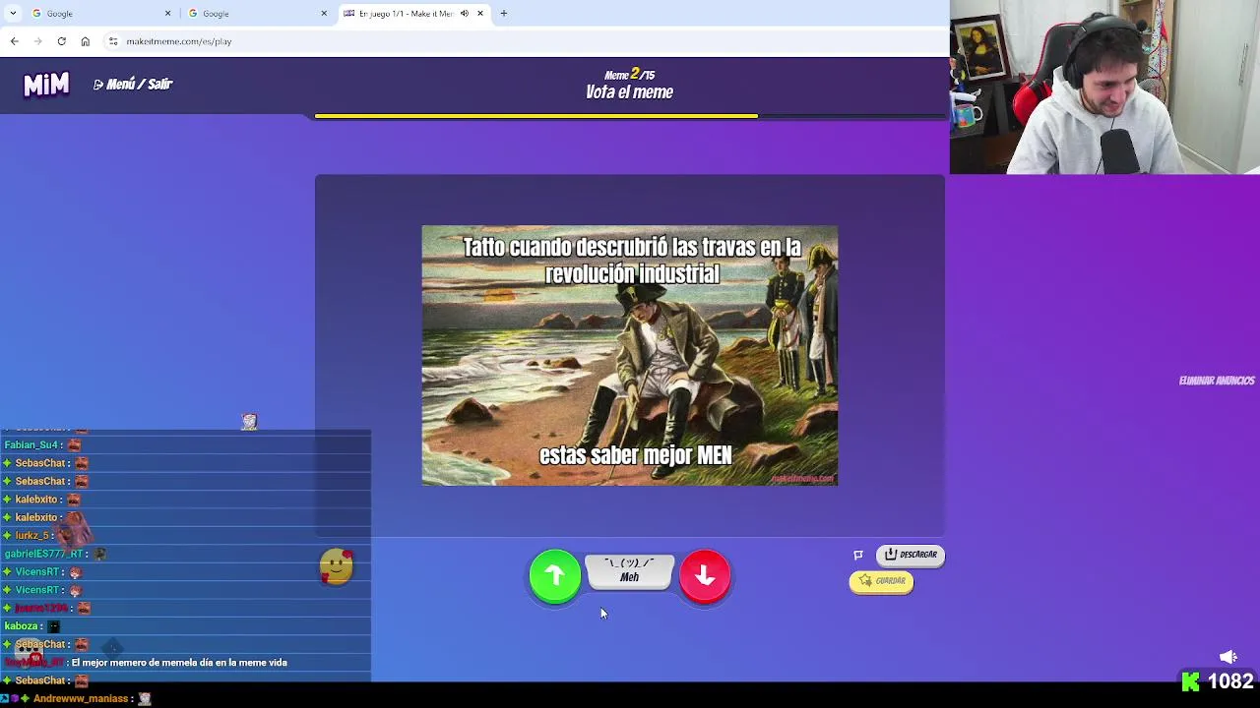Viewport: 1260px width, 708px height.
Task: Expand the tab search dropdown arrow
Action: point(13,14)
